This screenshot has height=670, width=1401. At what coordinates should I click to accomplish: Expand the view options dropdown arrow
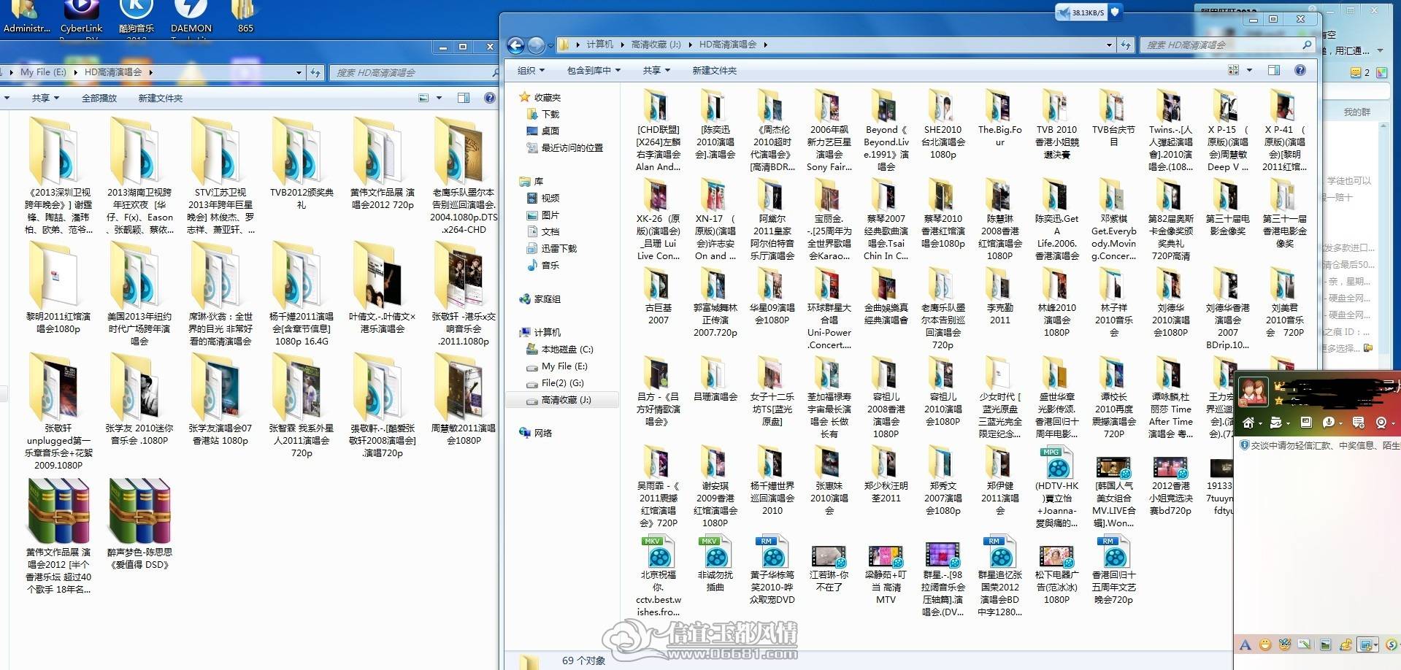point(1249,70)
